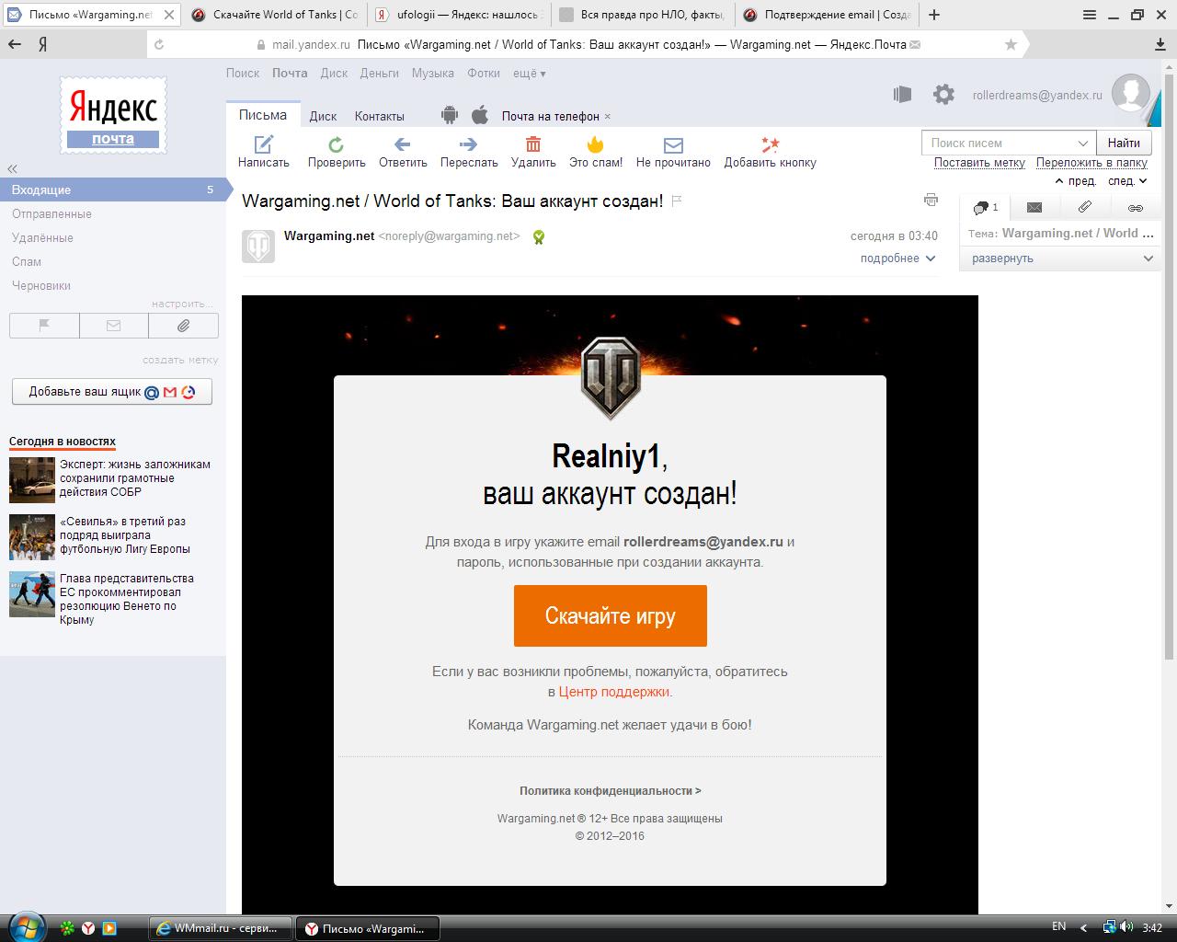
Task: Open browser downloads arrow icon
Action: 1160,44
